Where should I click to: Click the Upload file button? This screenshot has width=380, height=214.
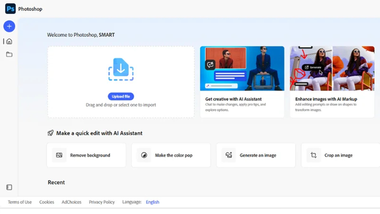click(121, 97)
